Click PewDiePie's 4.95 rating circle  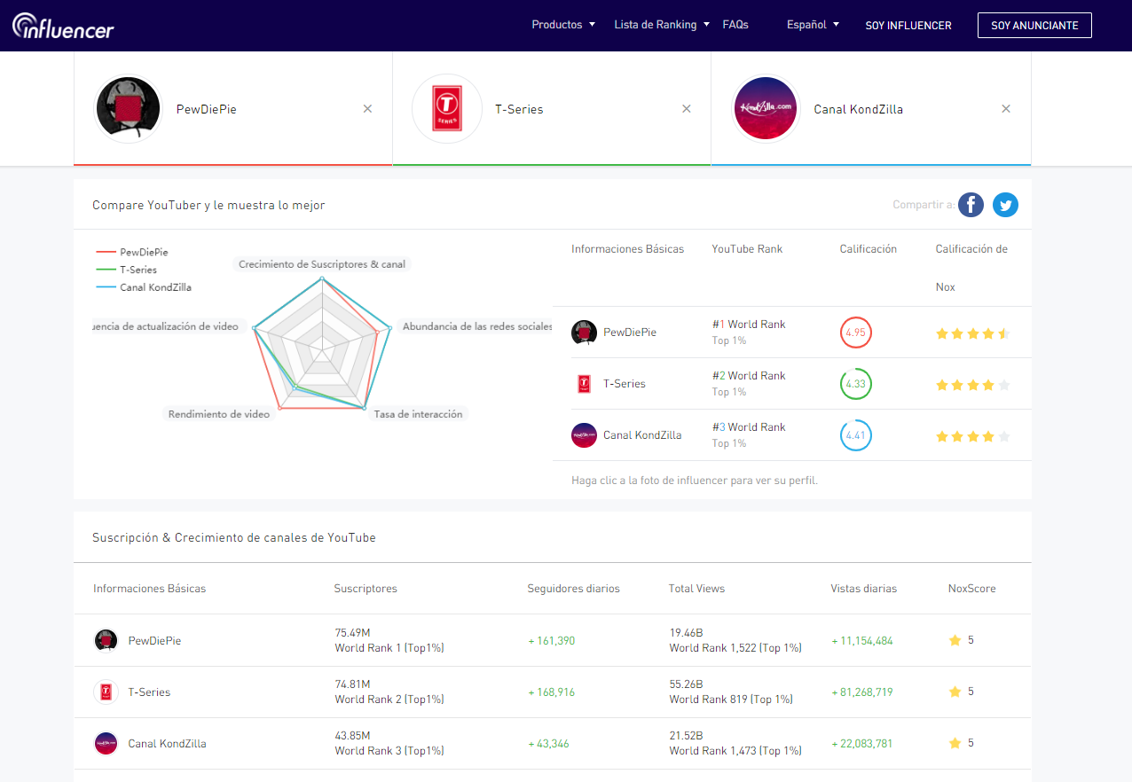[x=856, y=332]
